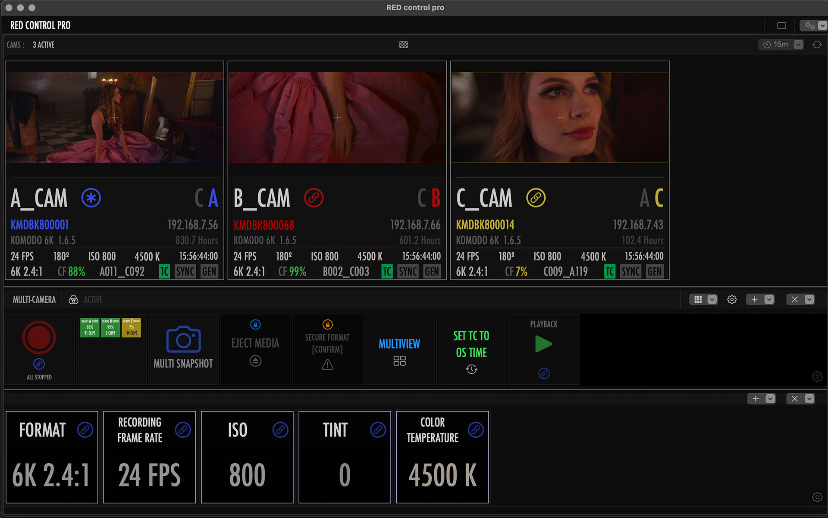
Task: Open the 15m timer dropdown
Action: [798, 44]
